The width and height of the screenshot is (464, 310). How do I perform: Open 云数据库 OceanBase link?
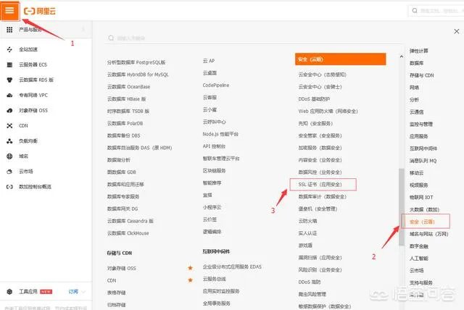pyautogui.click(x=129, y=87)
